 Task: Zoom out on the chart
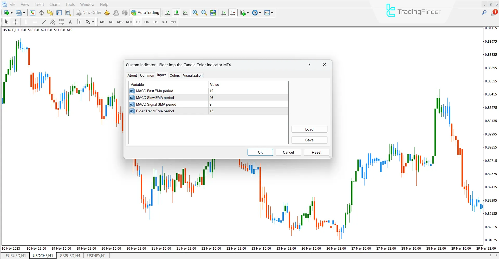[x=204, y=12]
